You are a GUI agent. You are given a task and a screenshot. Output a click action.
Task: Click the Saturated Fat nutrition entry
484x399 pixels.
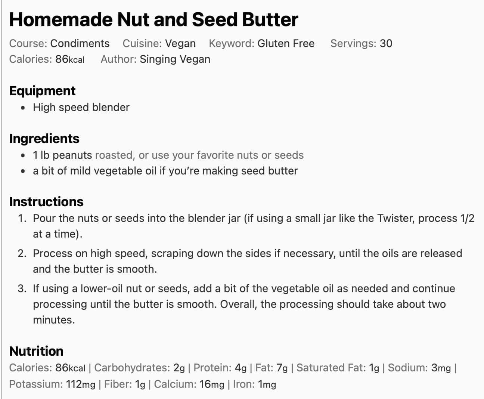click(338, 368)
